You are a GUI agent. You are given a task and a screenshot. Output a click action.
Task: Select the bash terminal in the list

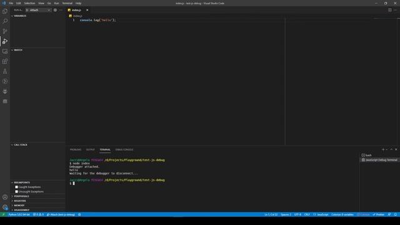click(379, 155)
